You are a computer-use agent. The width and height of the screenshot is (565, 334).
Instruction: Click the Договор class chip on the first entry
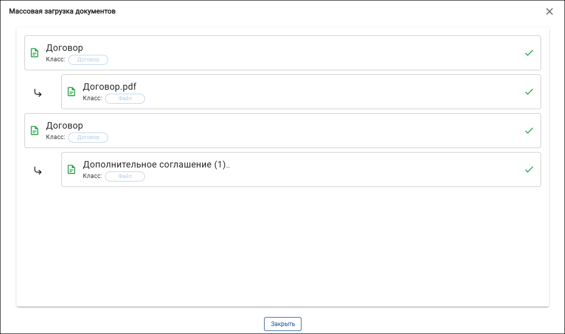88,59
